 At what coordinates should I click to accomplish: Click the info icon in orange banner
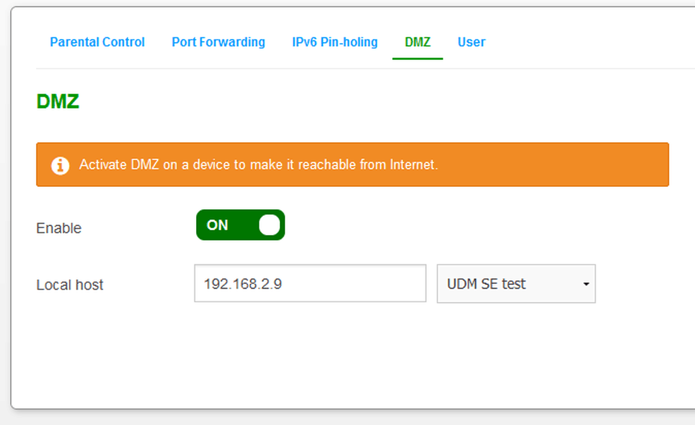click(x=60, y=165)
